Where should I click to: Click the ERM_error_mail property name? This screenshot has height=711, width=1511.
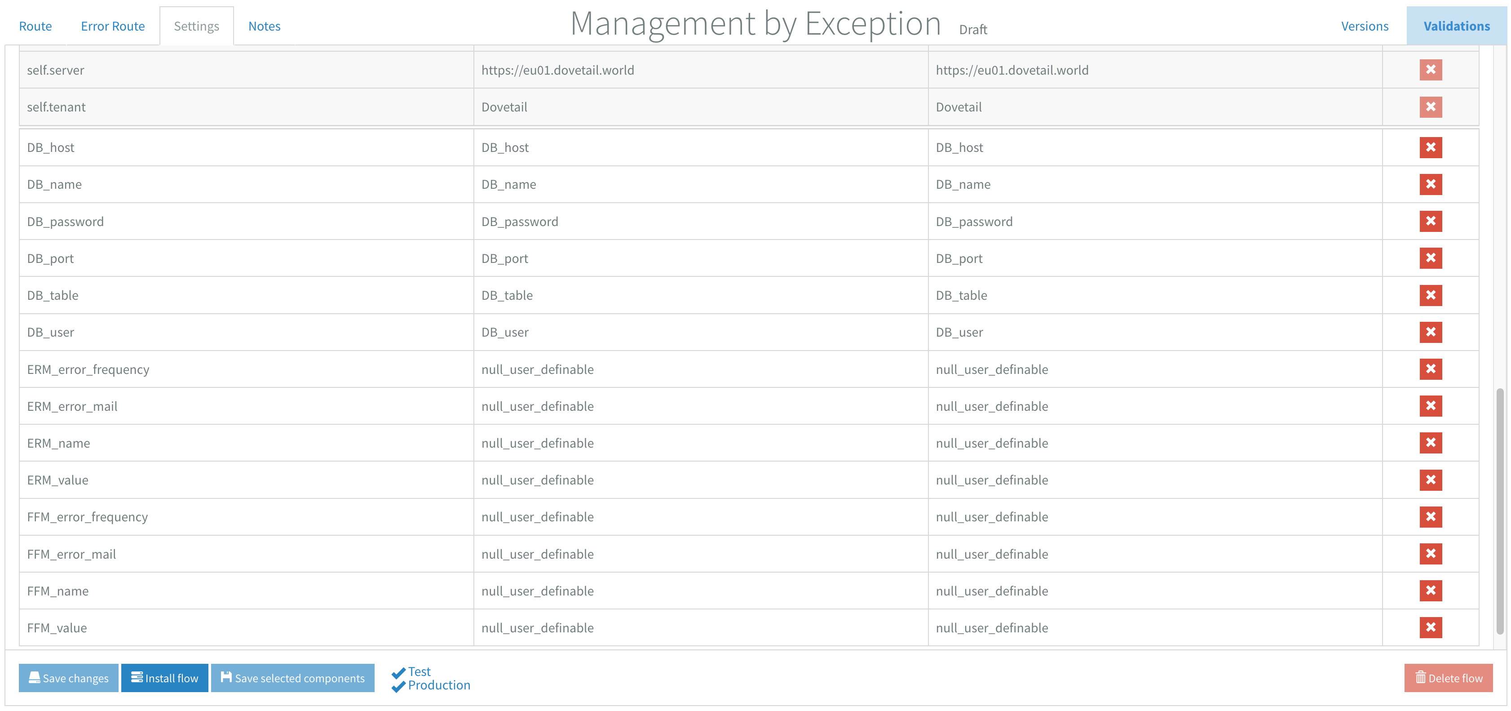[x=246, y=406]
